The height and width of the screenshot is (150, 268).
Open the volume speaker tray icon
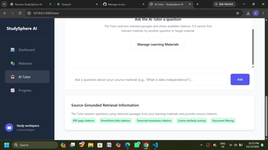pyautogui.click(x=235, y=145)
